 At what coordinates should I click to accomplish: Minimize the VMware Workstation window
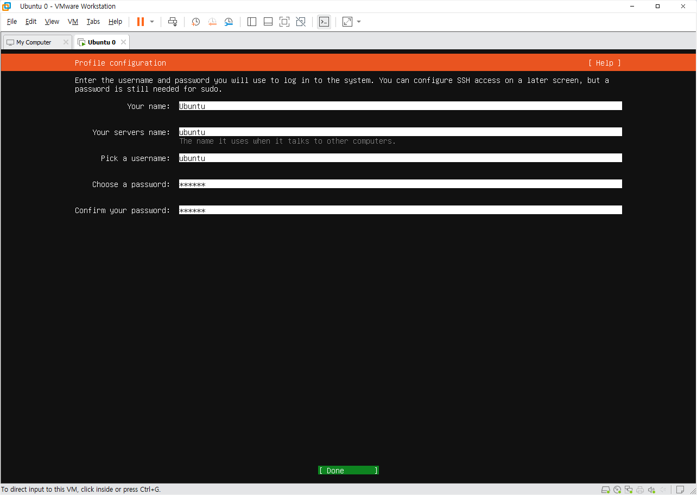point(633,7)
